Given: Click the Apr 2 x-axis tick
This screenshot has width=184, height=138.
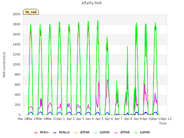Looking at the screenshot, I should click(71, 119).
